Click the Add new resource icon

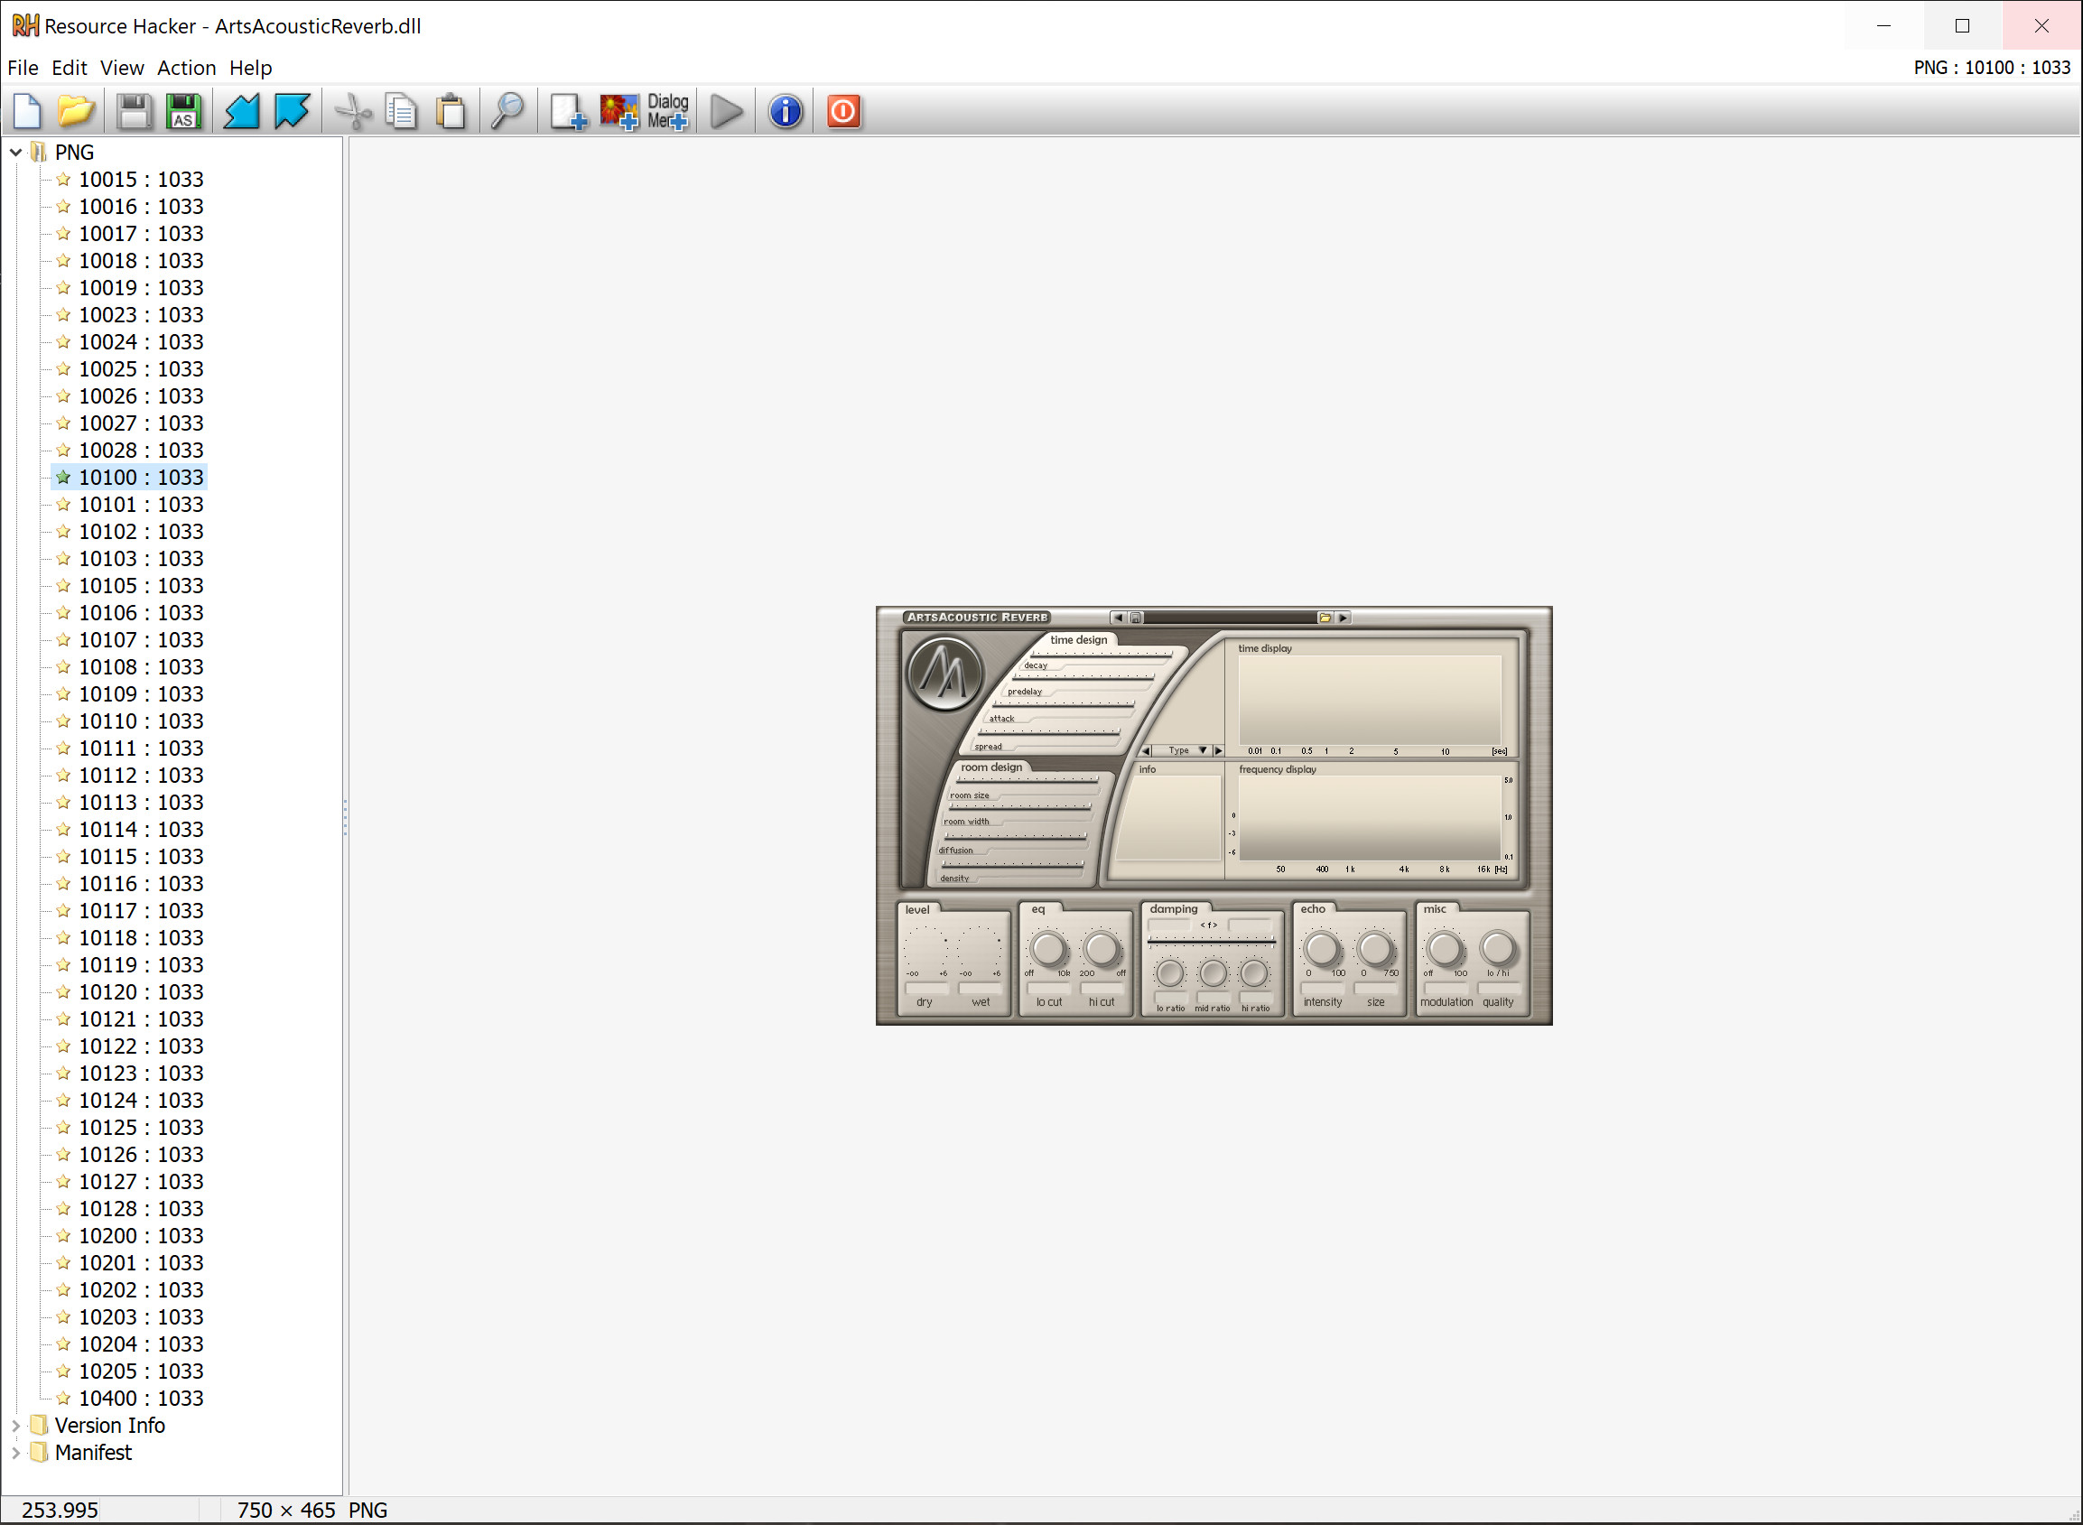pyautogui.click(x=568, y=112)
